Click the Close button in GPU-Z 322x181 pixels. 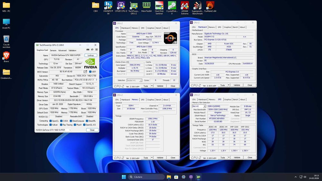(x=92, y=130)
